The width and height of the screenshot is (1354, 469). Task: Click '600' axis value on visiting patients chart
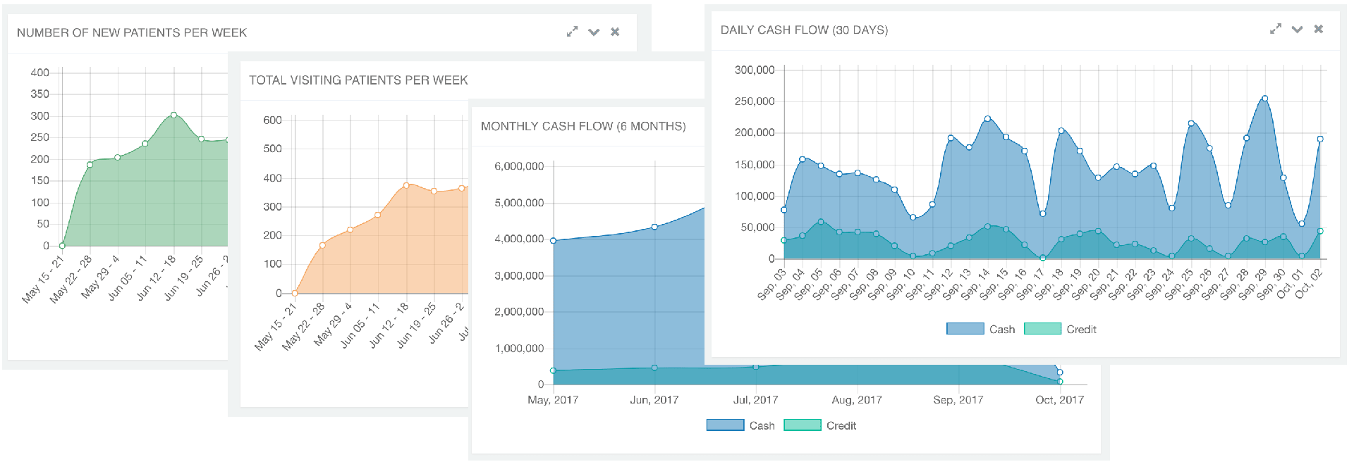(272, 120)
